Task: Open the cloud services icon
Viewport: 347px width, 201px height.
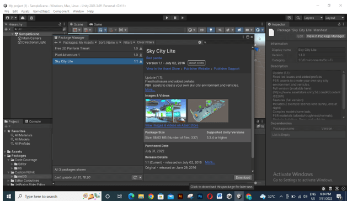Action: tap(23, 18)
